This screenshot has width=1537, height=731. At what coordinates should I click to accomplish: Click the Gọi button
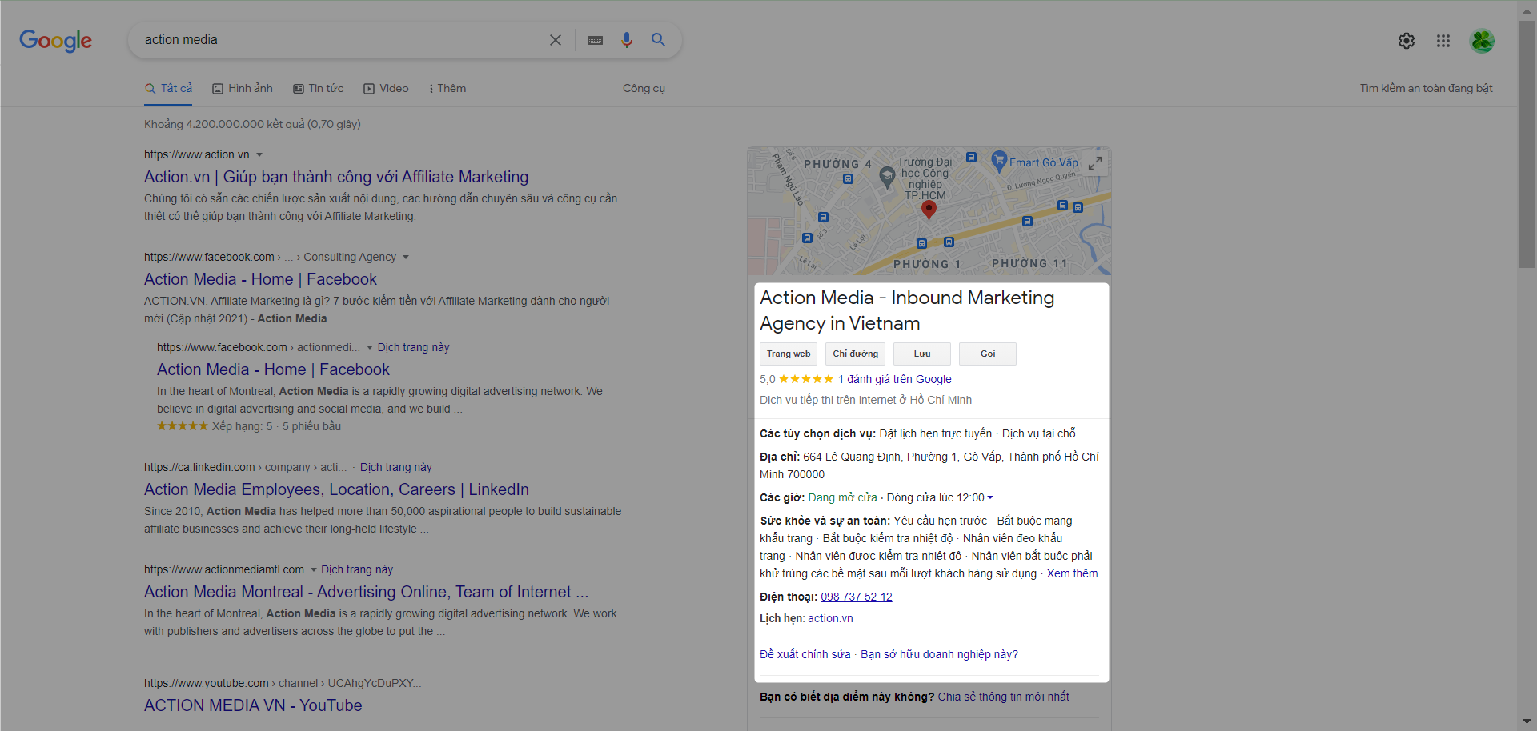click(988, 354)
